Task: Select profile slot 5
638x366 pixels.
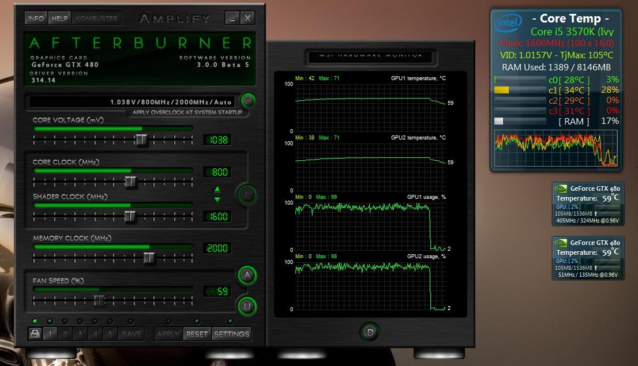Action: (x=110, y=334)
